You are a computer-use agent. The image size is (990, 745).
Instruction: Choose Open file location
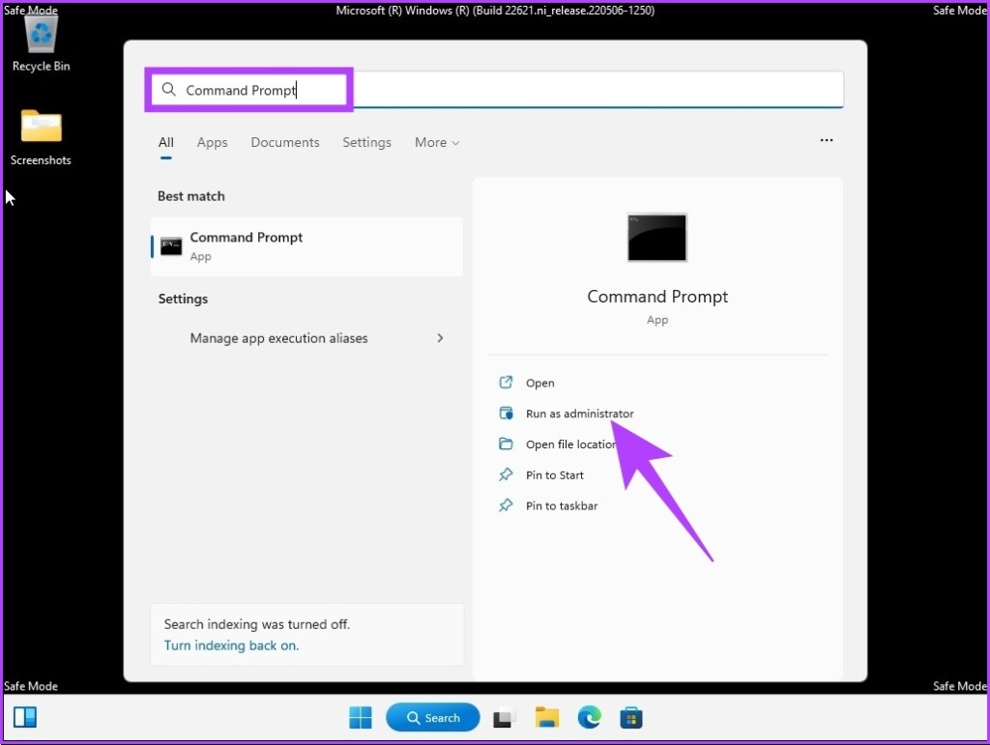570,444
